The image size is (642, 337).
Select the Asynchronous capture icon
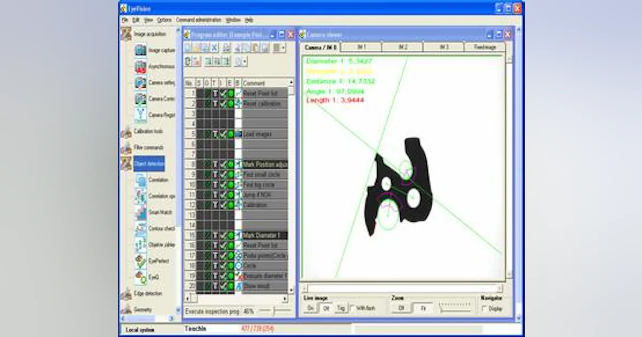[x=141, y=67]
